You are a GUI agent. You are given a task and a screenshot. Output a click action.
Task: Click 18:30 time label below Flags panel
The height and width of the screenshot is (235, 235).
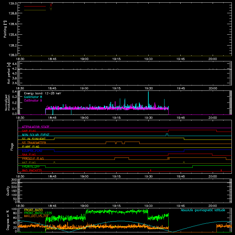pos(20,177)
